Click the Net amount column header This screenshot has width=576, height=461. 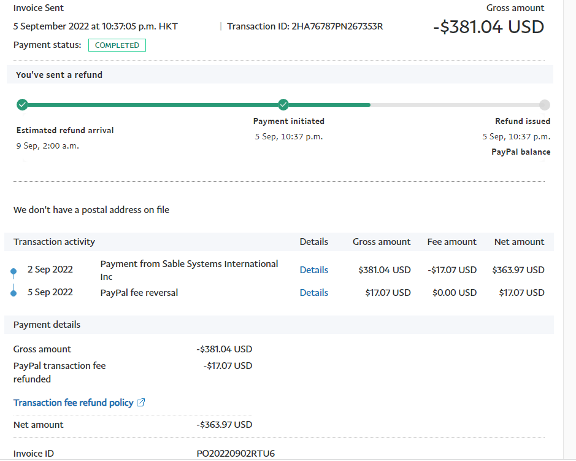(x=519, y=242)
